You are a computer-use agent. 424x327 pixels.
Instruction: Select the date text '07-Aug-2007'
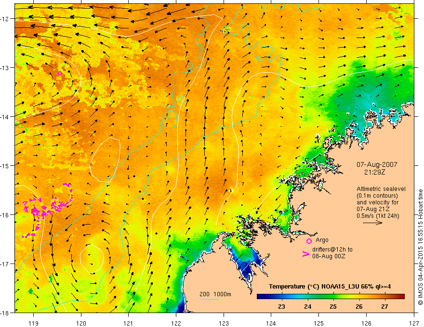point(377,164)
